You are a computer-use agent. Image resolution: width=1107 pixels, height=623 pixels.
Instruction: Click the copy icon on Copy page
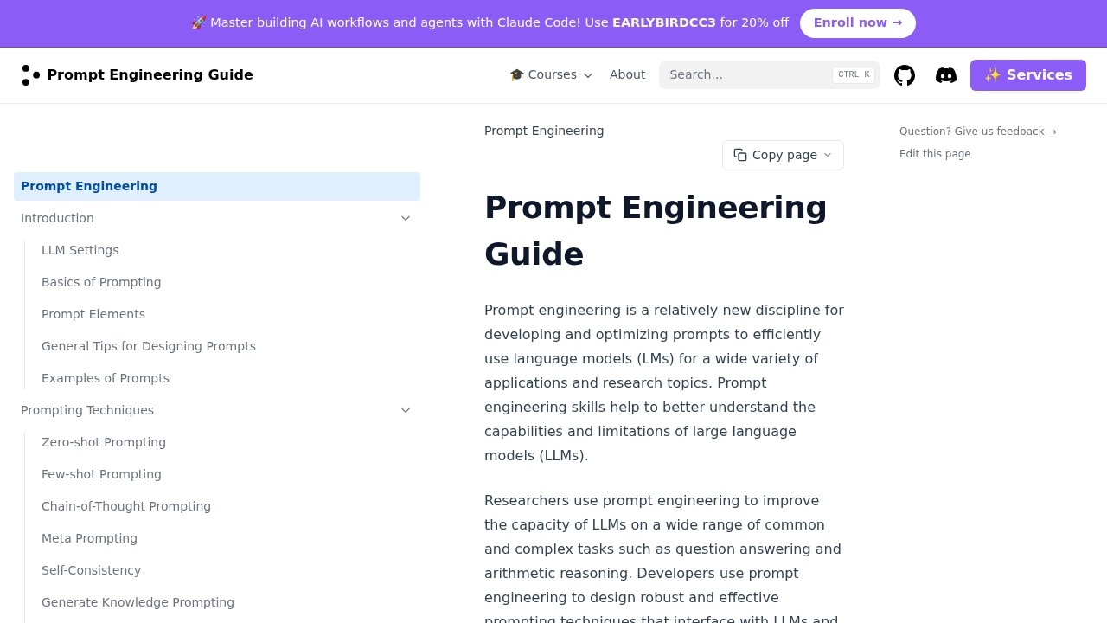(741, 155)
